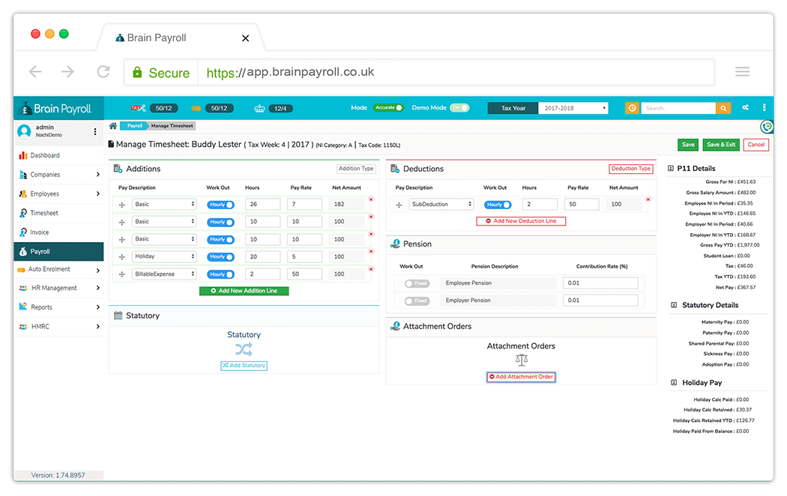
Task: Toggle Hourly switch on BillableExpense row
Action: [220, 274]
